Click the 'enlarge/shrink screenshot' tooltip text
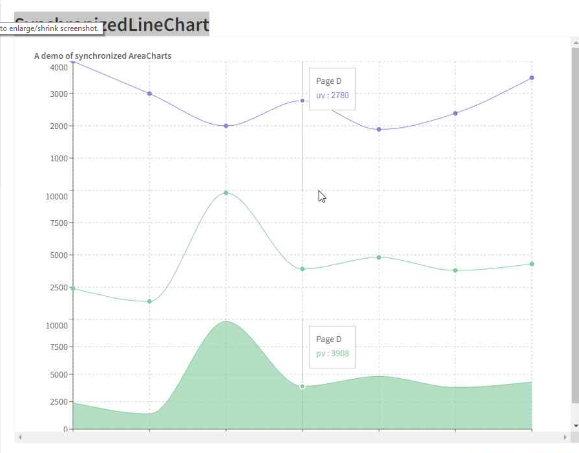Viewport: 579px width, 453px height. pos(52,28)
